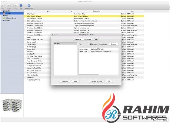Screen dimensions: 170x123
Task: Click the Previous button
Action: (65, 81)
